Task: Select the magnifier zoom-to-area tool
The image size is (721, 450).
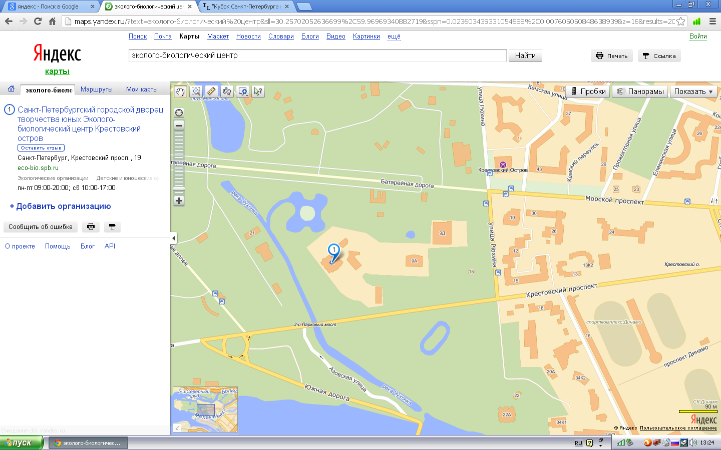Action: 196,91
